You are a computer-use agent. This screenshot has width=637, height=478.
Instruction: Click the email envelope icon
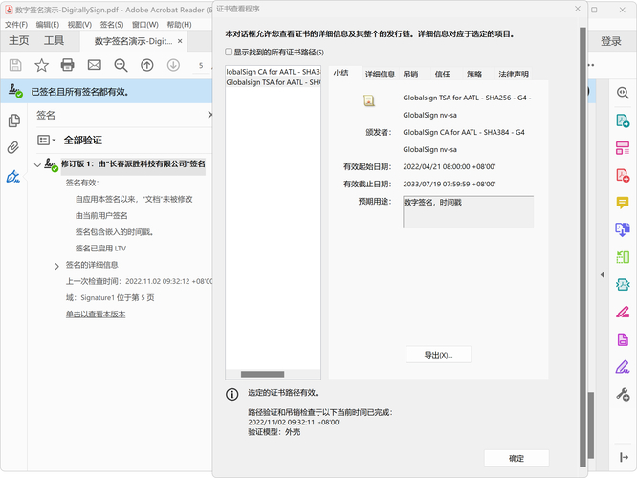94,65
